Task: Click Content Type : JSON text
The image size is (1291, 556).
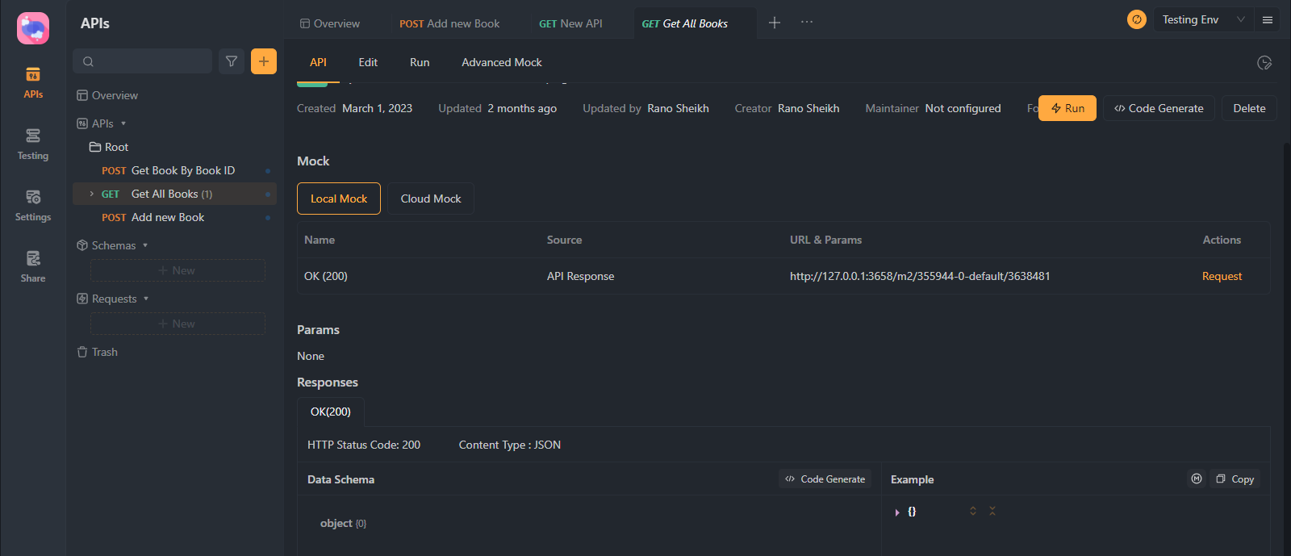Action: pyautogui.click(x=510, y=445)
